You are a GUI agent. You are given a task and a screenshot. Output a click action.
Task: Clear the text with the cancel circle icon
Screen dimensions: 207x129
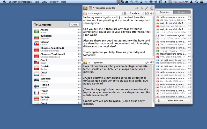(147, 13)
